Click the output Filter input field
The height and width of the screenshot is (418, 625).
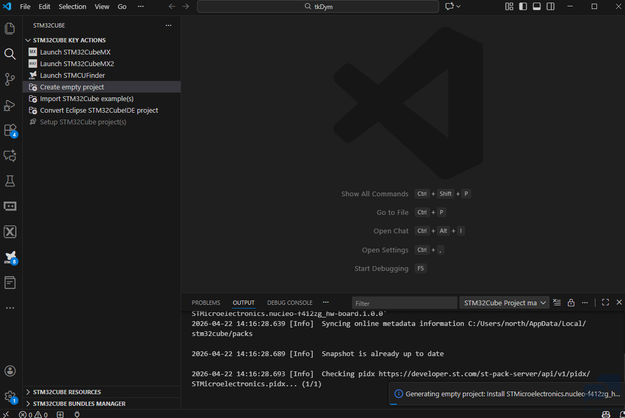tap(404, 303)
